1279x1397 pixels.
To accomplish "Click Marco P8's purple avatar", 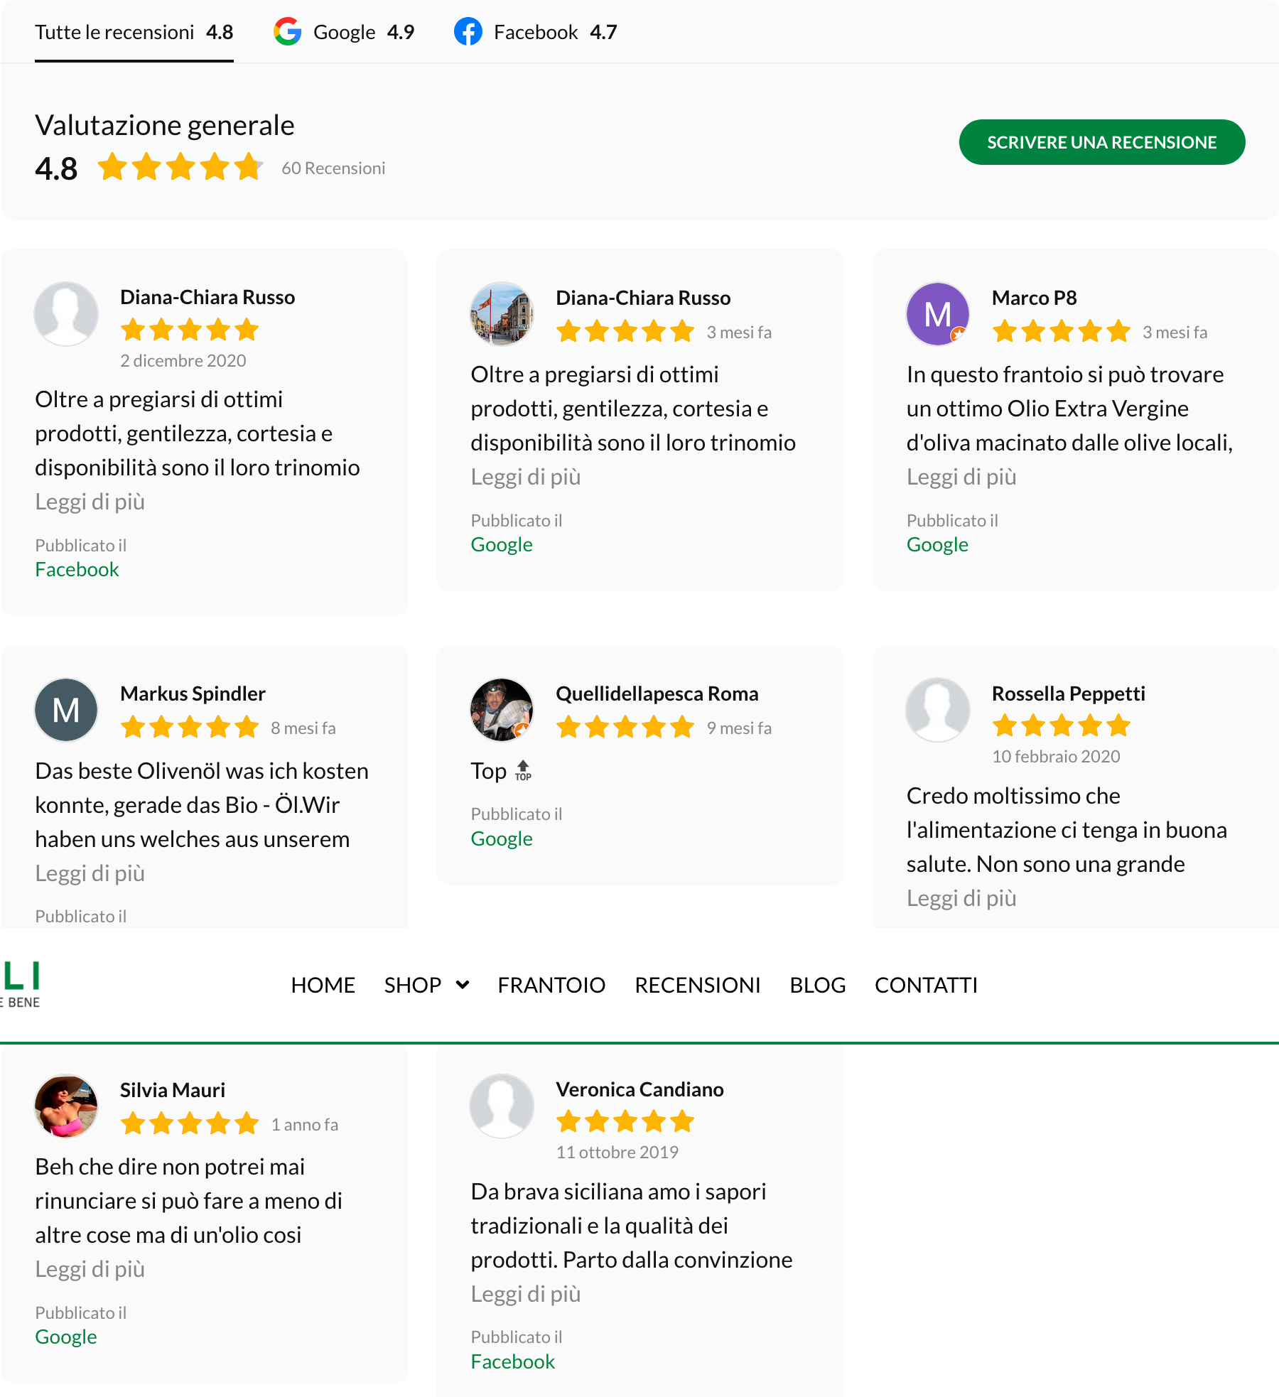I will 937,314.
